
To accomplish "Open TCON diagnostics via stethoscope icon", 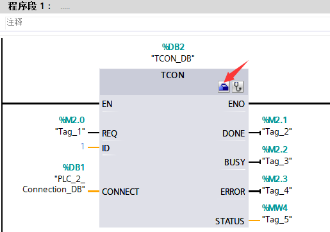I will (x=238, y=87).
